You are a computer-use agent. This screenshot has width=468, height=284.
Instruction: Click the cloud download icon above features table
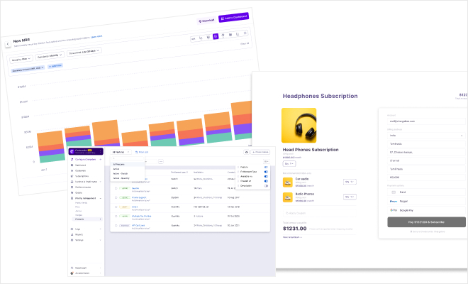(246, 152)
